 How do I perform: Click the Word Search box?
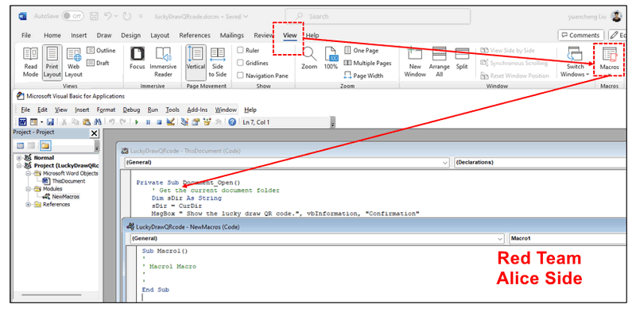click(x=378, y=16)
